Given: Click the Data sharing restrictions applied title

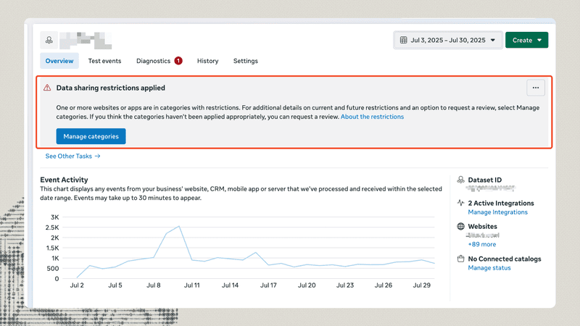Looking at the screenshot, I should [111, 88].
